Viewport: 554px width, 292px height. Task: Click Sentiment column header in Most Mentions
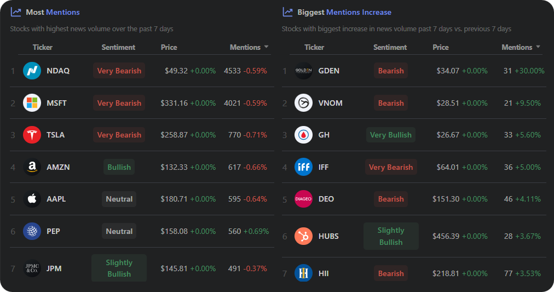pyautogui.click(x=118, y=47)
